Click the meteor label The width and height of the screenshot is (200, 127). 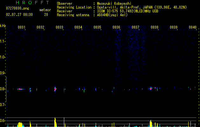pos(45,10)
